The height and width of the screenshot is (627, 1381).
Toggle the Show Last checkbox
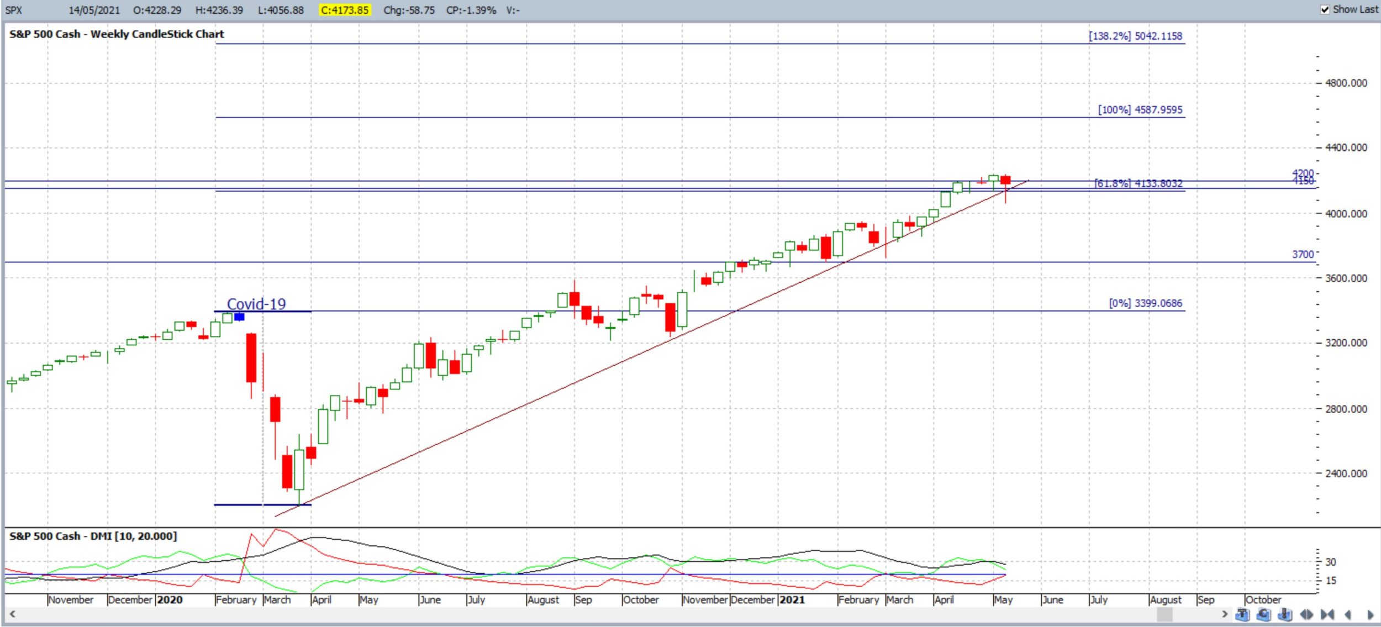[1325, 9]
